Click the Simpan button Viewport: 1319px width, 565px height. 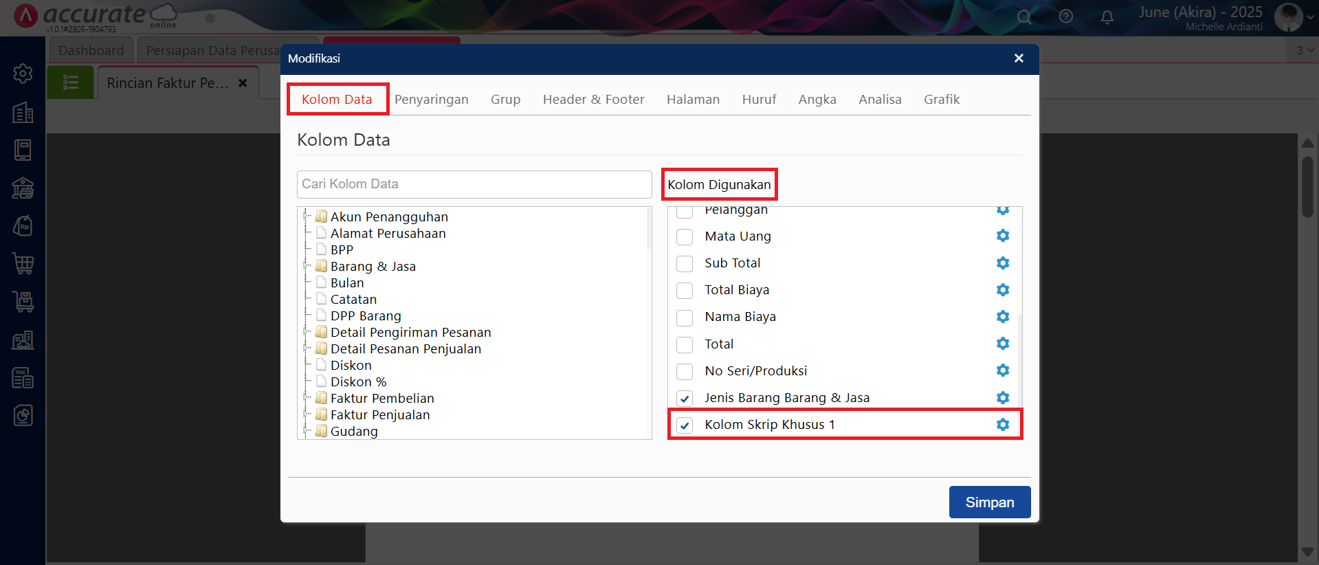(990, 502)
